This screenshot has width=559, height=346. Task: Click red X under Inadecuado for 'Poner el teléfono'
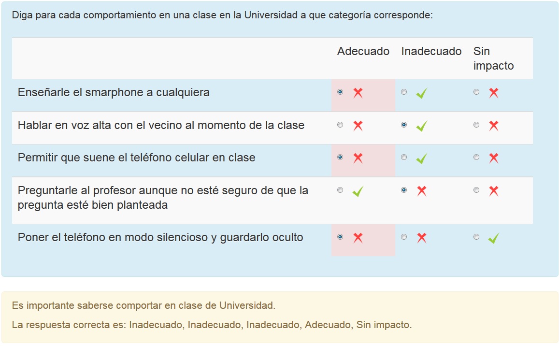421,238
